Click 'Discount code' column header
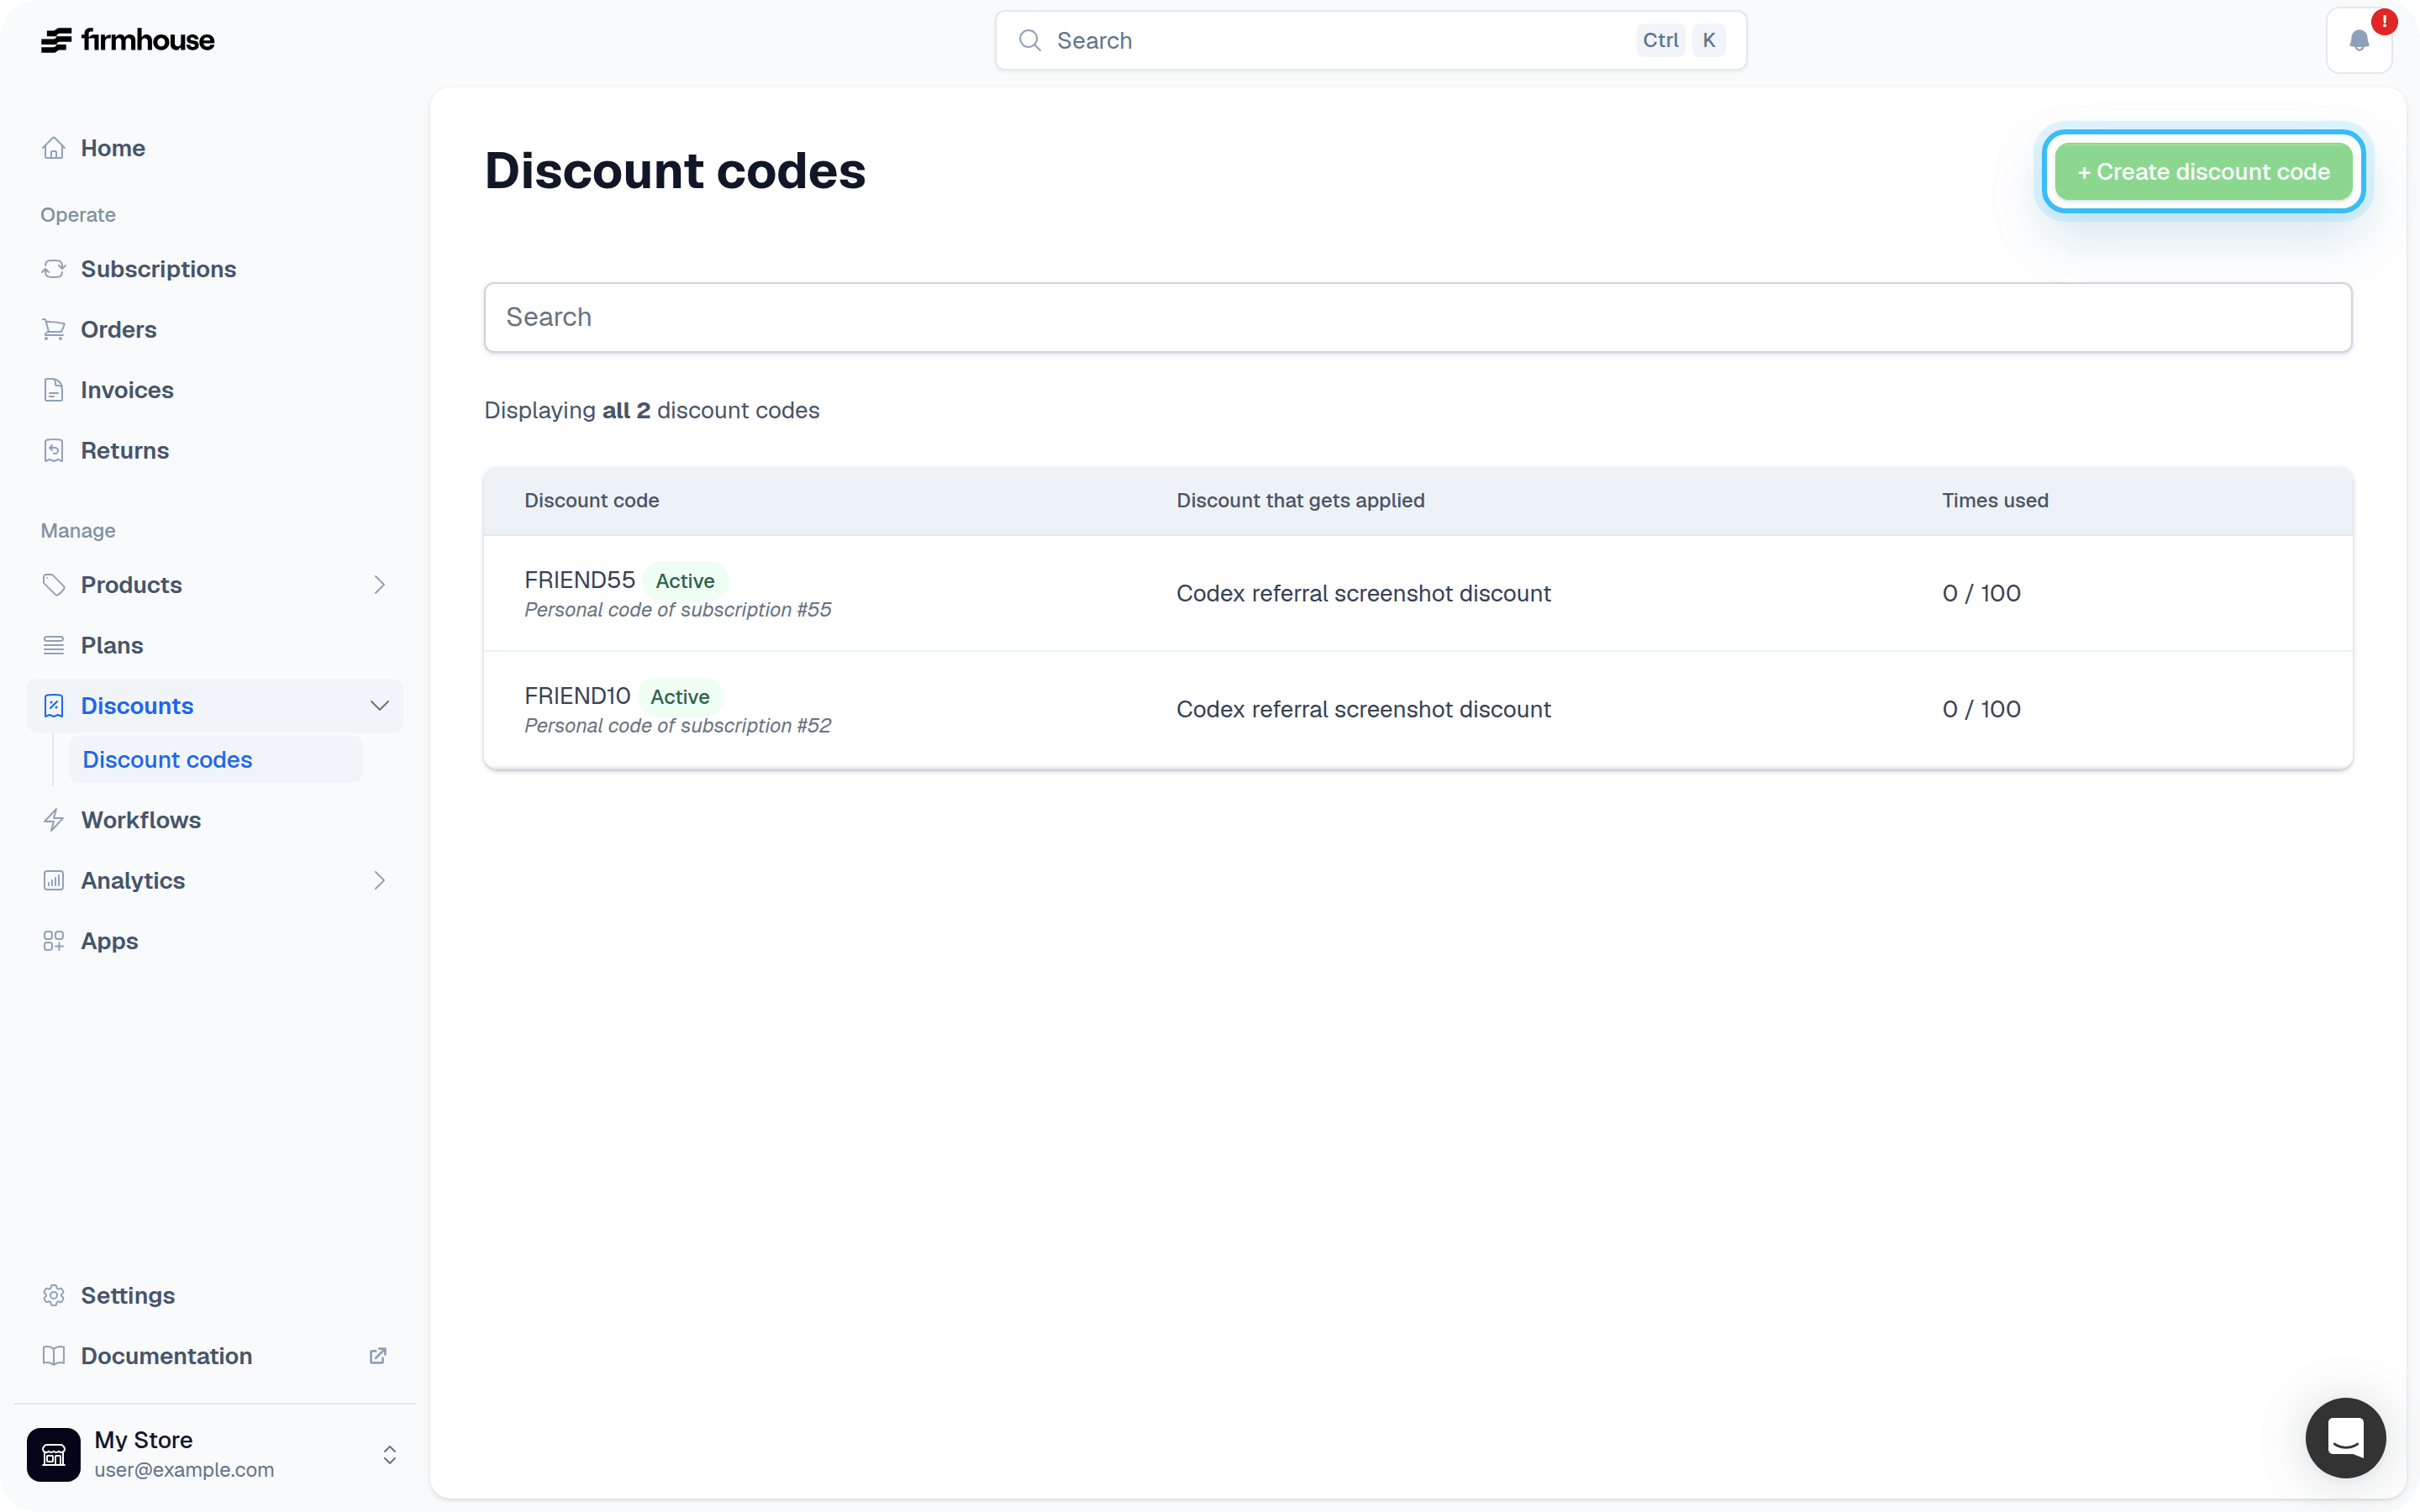Screen dimensions: 2420x1512 pos(592,500)
